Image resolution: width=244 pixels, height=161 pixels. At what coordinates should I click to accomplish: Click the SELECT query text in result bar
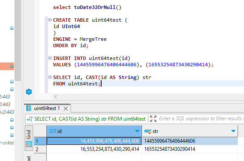coord(90,119)
